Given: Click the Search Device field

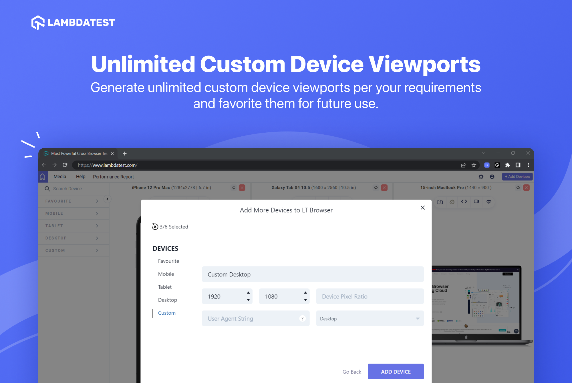Looking at the screenshot, I should [74, 189].
